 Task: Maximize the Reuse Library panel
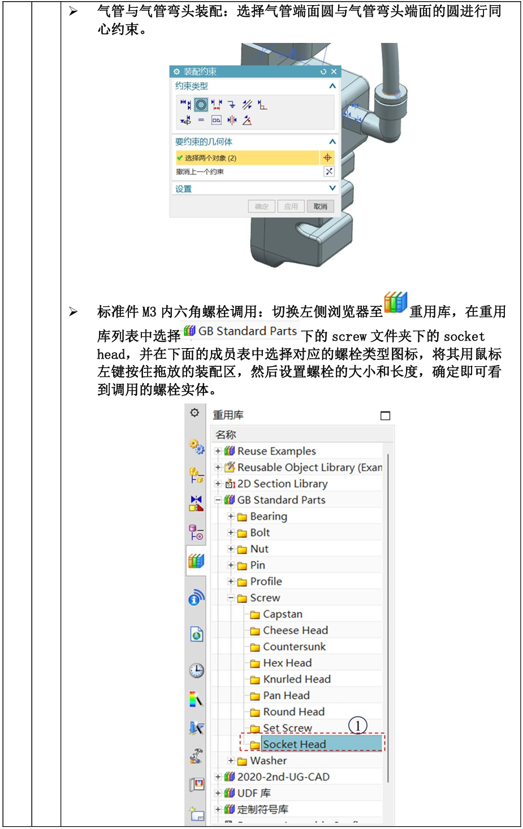click(385, 415)
